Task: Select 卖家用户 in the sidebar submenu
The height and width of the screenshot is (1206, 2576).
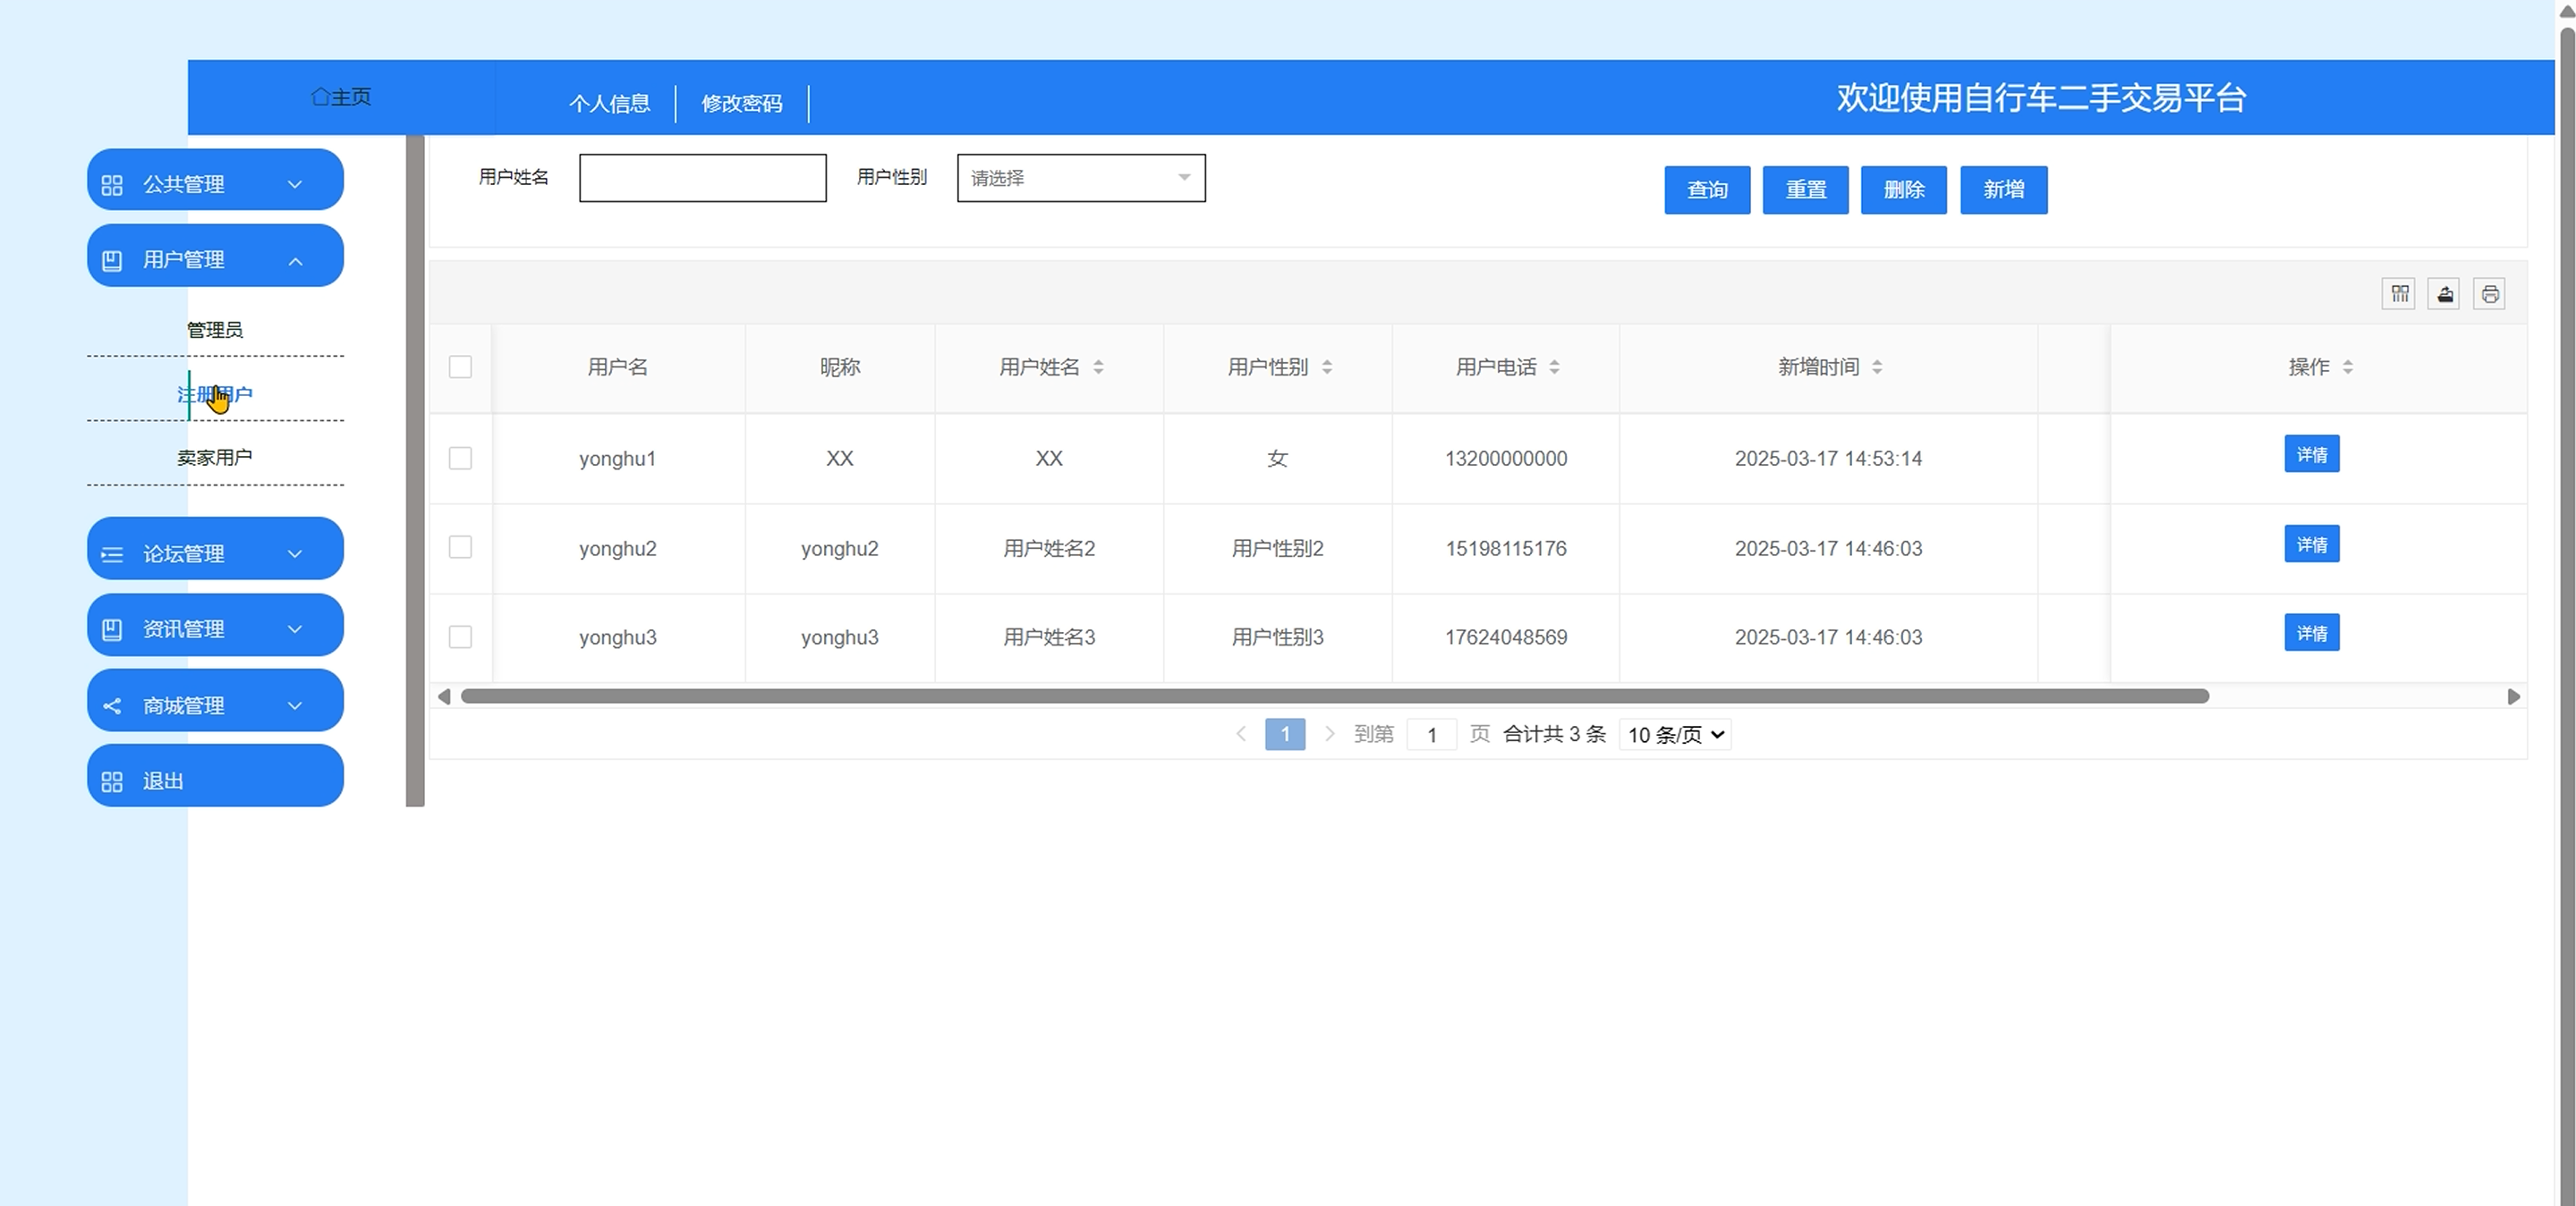Action: pos(215,457)
